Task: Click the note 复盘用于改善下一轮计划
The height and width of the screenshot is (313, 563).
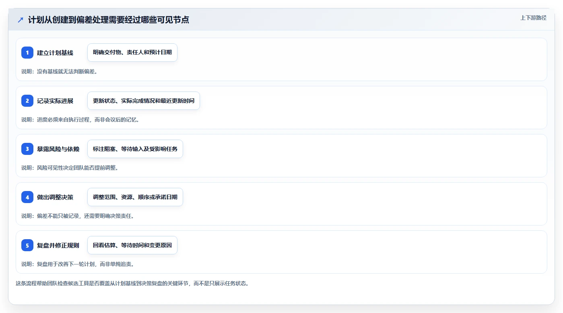Action: 78,264
